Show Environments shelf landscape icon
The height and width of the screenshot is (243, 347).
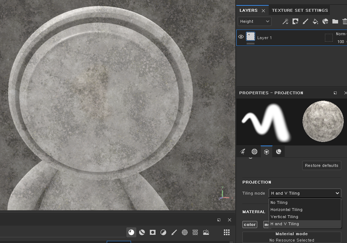tap(206, 232)
